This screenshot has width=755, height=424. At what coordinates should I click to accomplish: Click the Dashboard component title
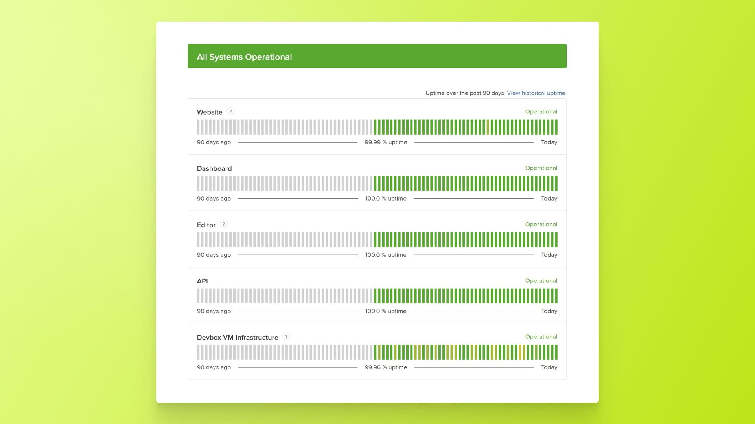214,168
